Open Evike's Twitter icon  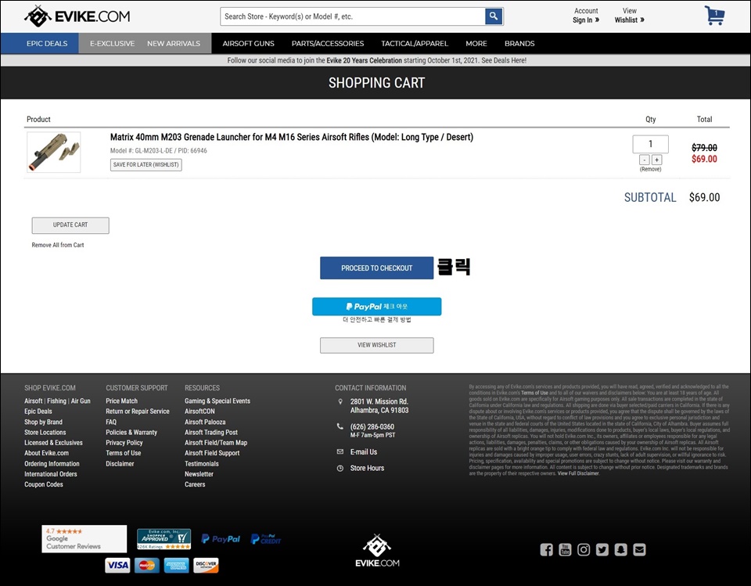(602, 549)
